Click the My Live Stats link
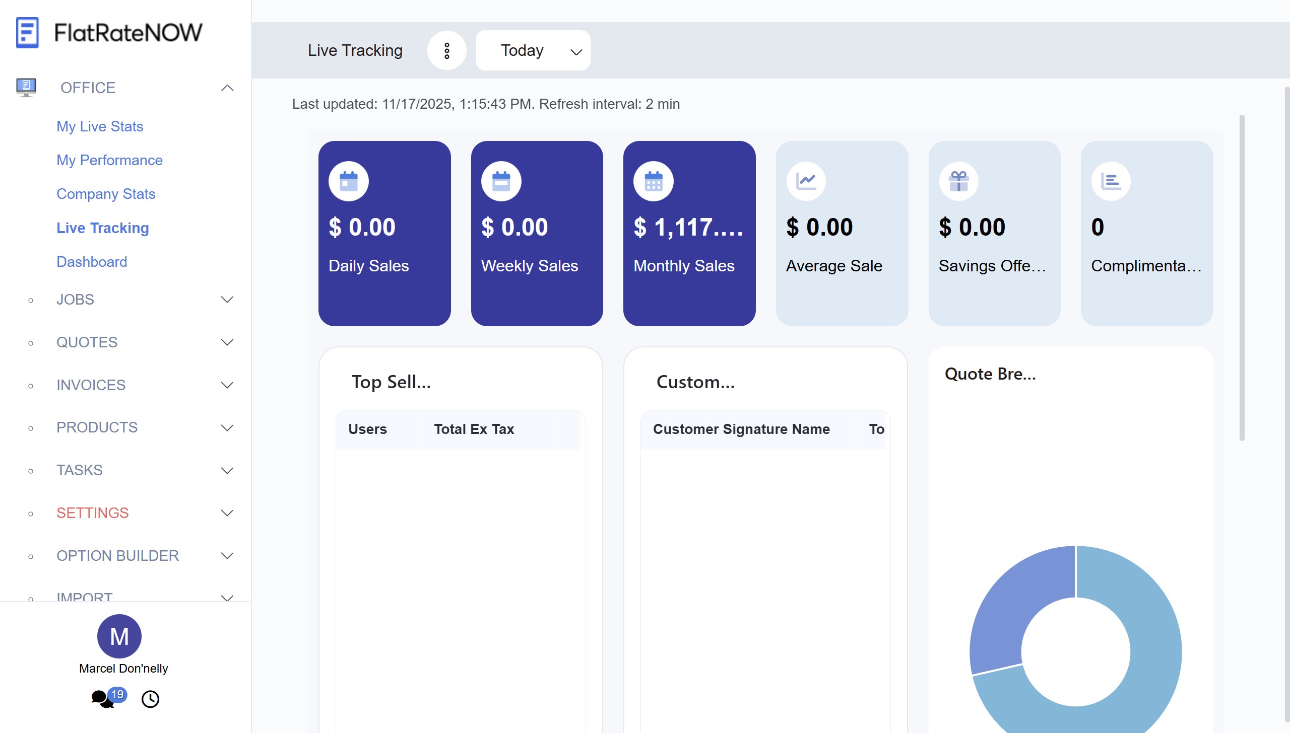This screenshot has width=1290, height=733. tap(100, 126)
